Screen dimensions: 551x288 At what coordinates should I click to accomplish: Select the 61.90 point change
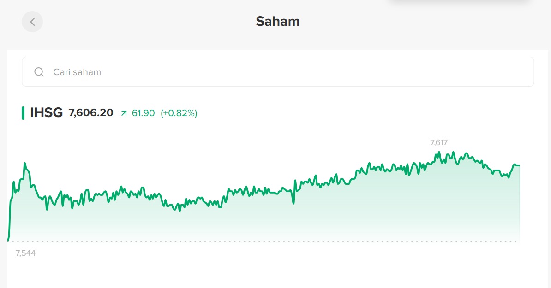[143, 113]
